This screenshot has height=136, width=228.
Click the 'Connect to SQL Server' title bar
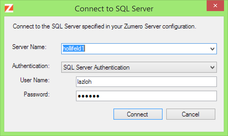(114, 9)
